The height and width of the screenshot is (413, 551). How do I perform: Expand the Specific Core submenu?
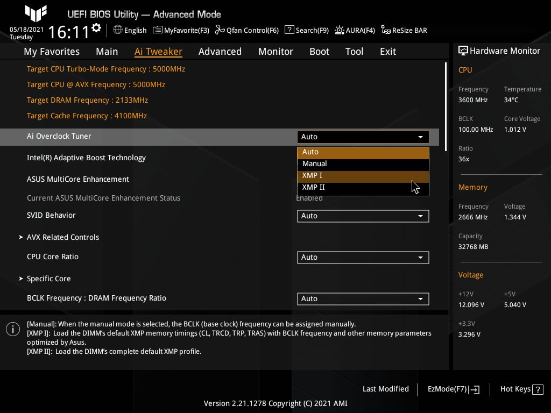(x=49, y=279)
